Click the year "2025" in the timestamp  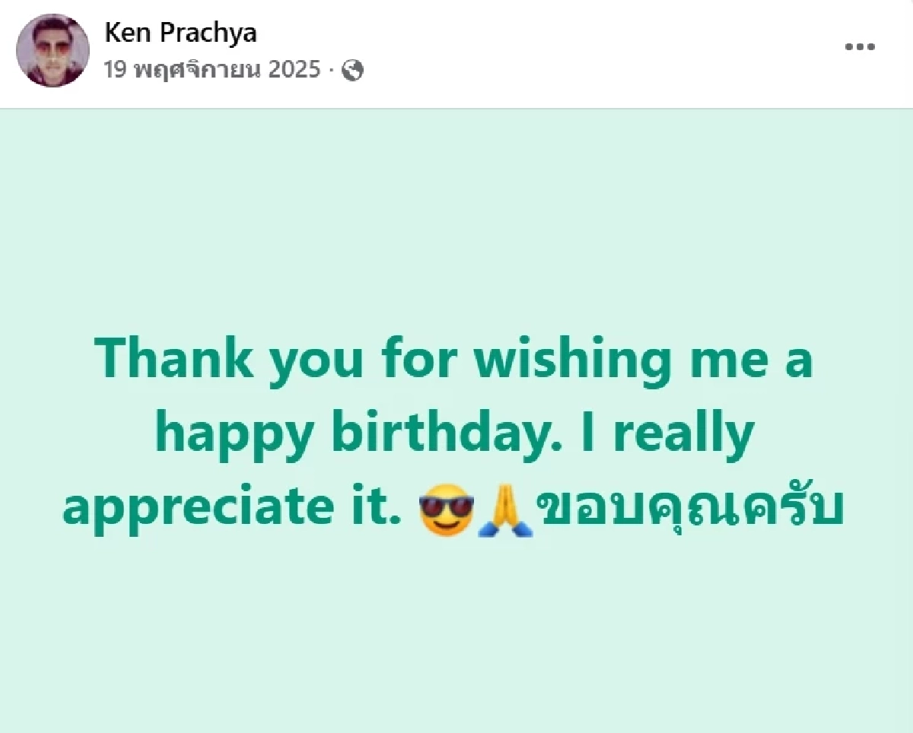(x=294, y=70)
